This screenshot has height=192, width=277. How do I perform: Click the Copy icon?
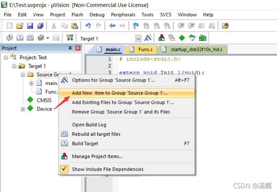click(x=64, y=26)
